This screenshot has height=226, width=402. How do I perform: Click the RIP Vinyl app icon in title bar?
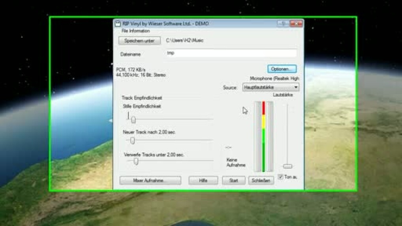pos(117,24)
